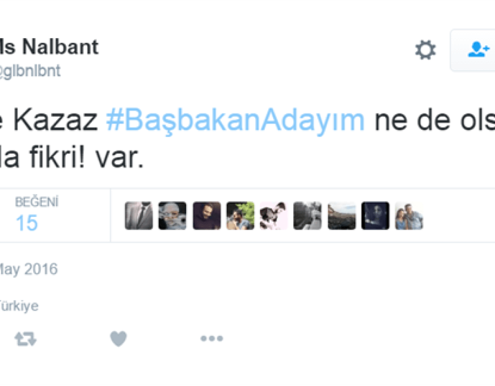Open fourth liker avatar with green foliage
The height and width of the screenshot is (386, 495).
pyautogui.click(x=240, y=216)
